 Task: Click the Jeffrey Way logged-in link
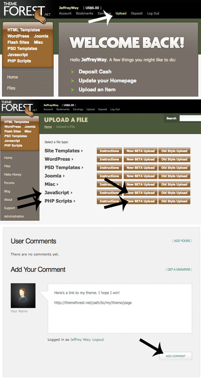click(x=80, y=339)
